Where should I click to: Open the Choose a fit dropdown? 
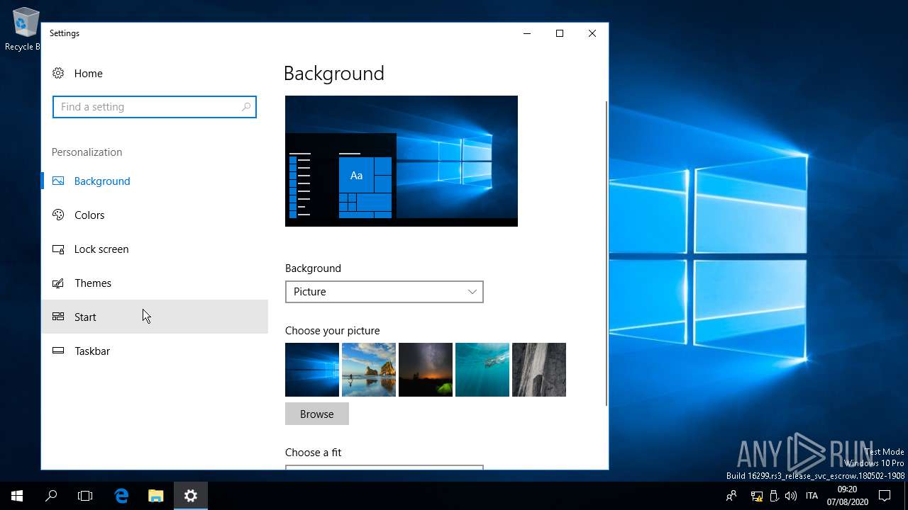click(384, 467)
